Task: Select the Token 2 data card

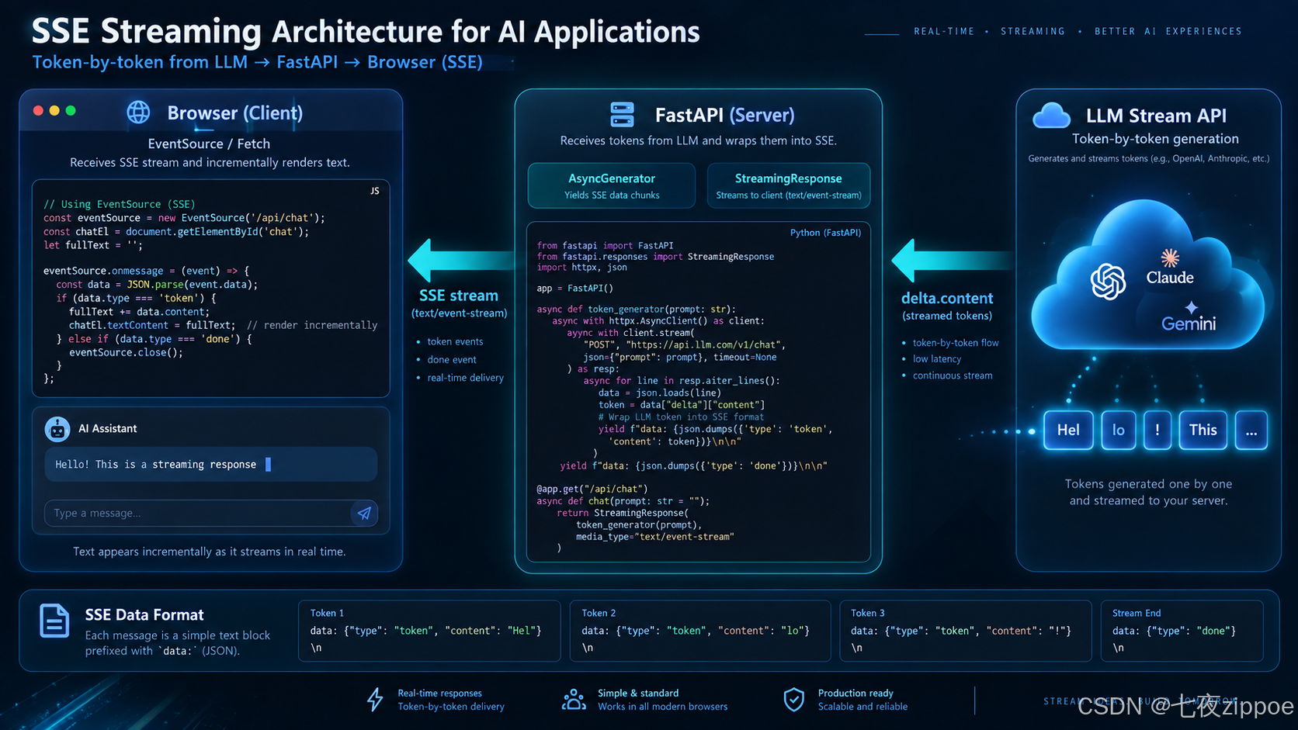Action: coord(700,631)
